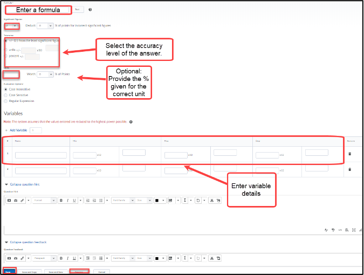Delete variable row 1 with trash icon
This screenshot has height=275, width=364.
pyautogui.click(x=349, y=154)
